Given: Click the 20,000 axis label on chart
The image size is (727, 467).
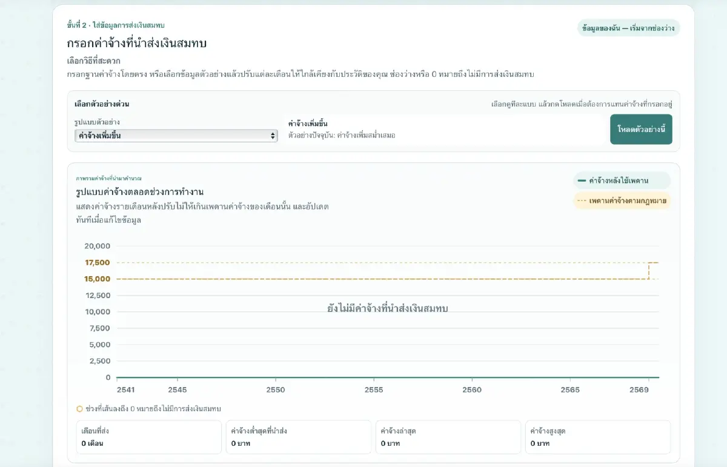Looking at the screenshot, I should pos(98,246).
